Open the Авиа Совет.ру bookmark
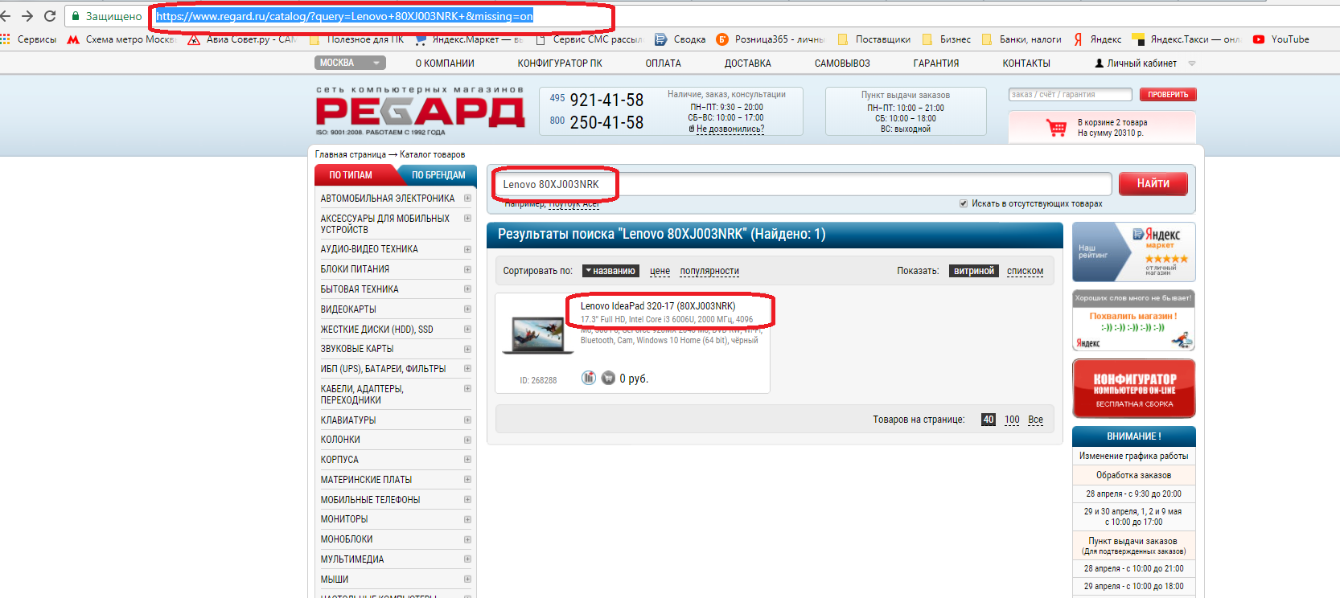Image resolution: width=1340 pixels, height=598 pixels. pos(241,39)
